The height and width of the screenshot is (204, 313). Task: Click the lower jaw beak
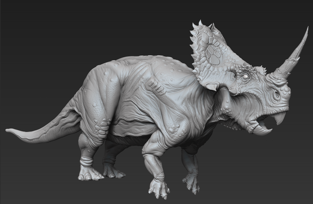coord(263,131)
